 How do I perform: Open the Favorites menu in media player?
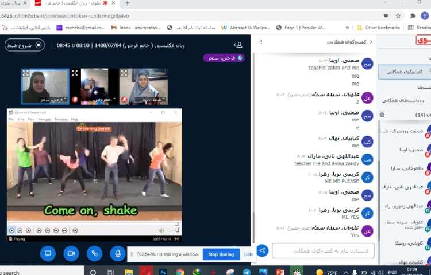click(x=61, y=119)
